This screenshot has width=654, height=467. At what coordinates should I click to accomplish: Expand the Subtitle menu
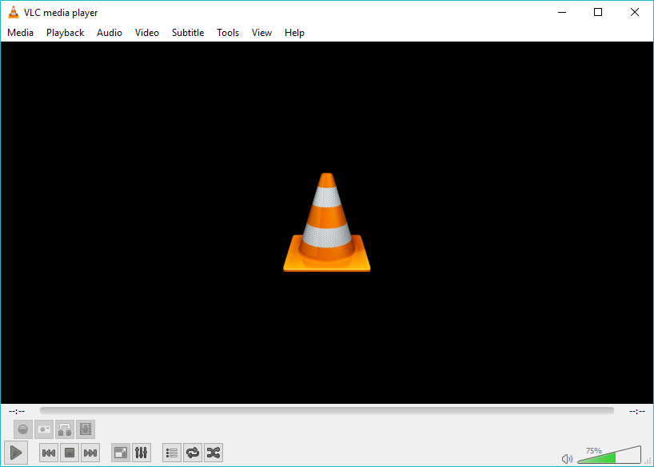click(188, 33)
